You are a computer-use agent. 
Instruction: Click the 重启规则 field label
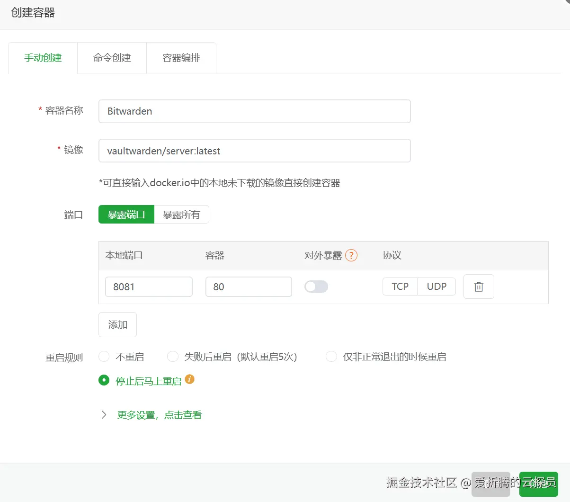click(64, 358)
